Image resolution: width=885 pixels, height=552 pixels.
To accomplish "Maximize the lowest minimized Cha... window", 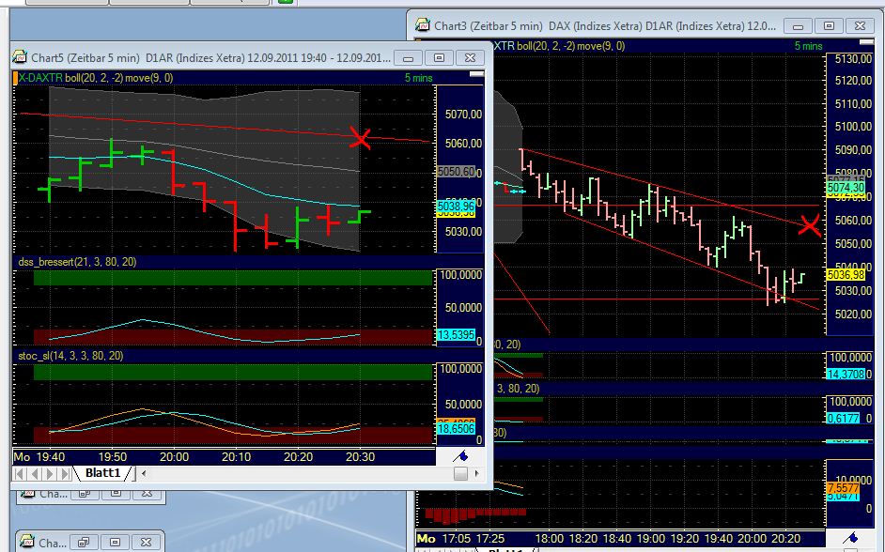I will pos(116,543).
